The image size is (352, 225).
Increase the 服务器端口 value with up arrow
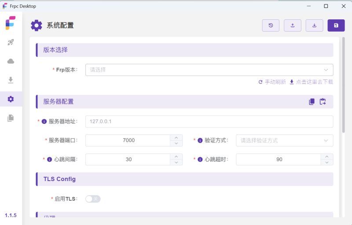[176, 138]
